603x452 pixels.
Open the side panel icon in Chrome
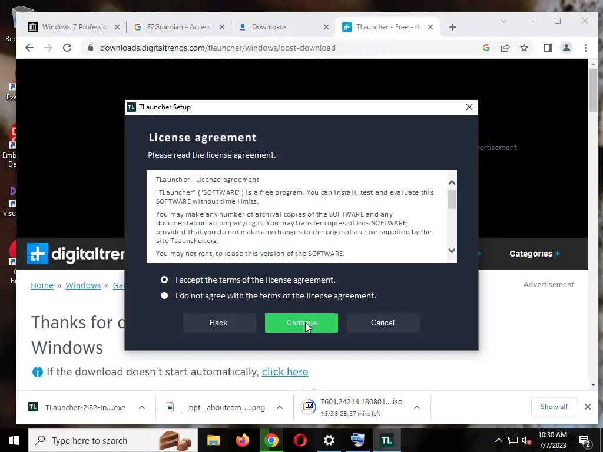(548, 48)
